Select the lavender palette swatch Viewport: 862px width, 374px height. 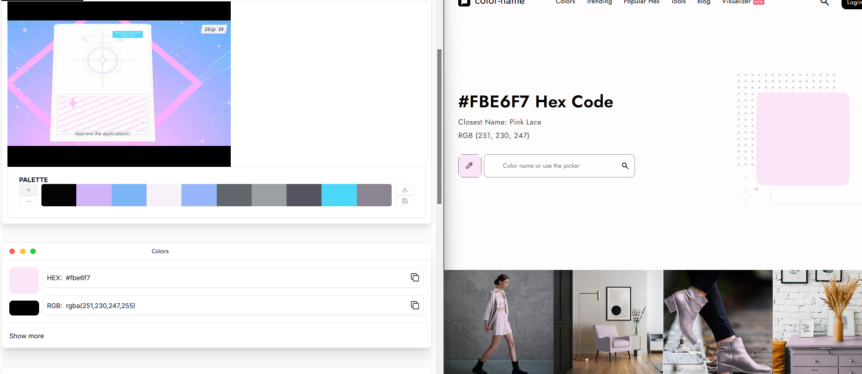pos(94,195)
